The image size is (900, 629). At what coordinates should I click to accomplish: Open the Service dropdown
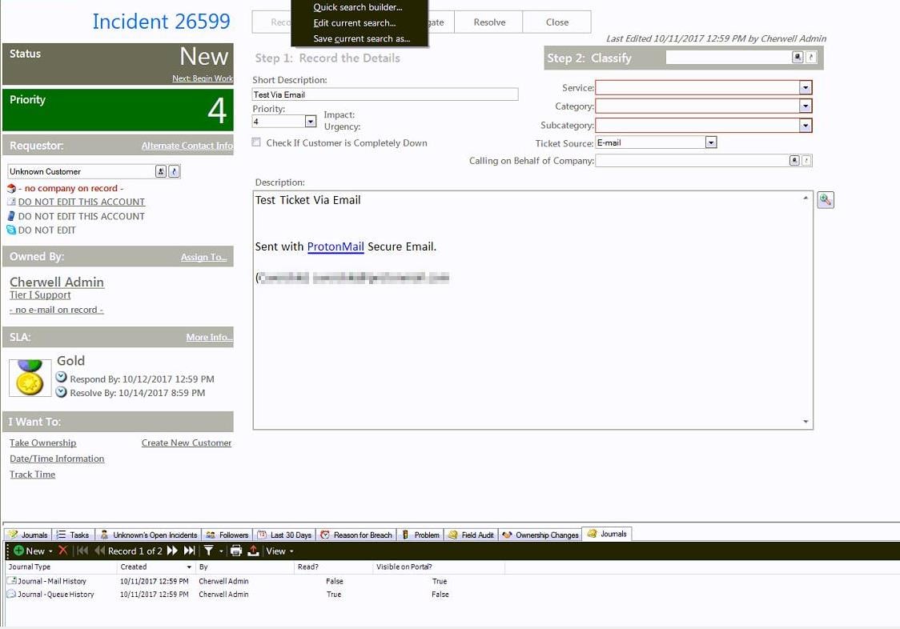(806, 87)
